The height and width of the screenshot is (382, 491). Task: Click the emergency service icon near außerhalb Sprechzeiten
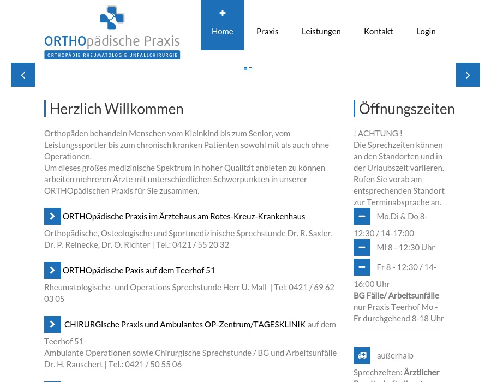pos(362,355)
